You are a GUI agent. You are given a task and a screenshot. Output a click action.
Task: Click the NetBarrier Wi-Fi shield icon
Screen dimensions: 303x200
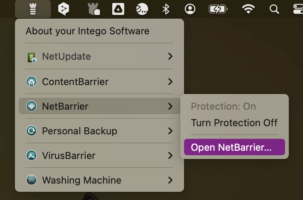point(31,106)
